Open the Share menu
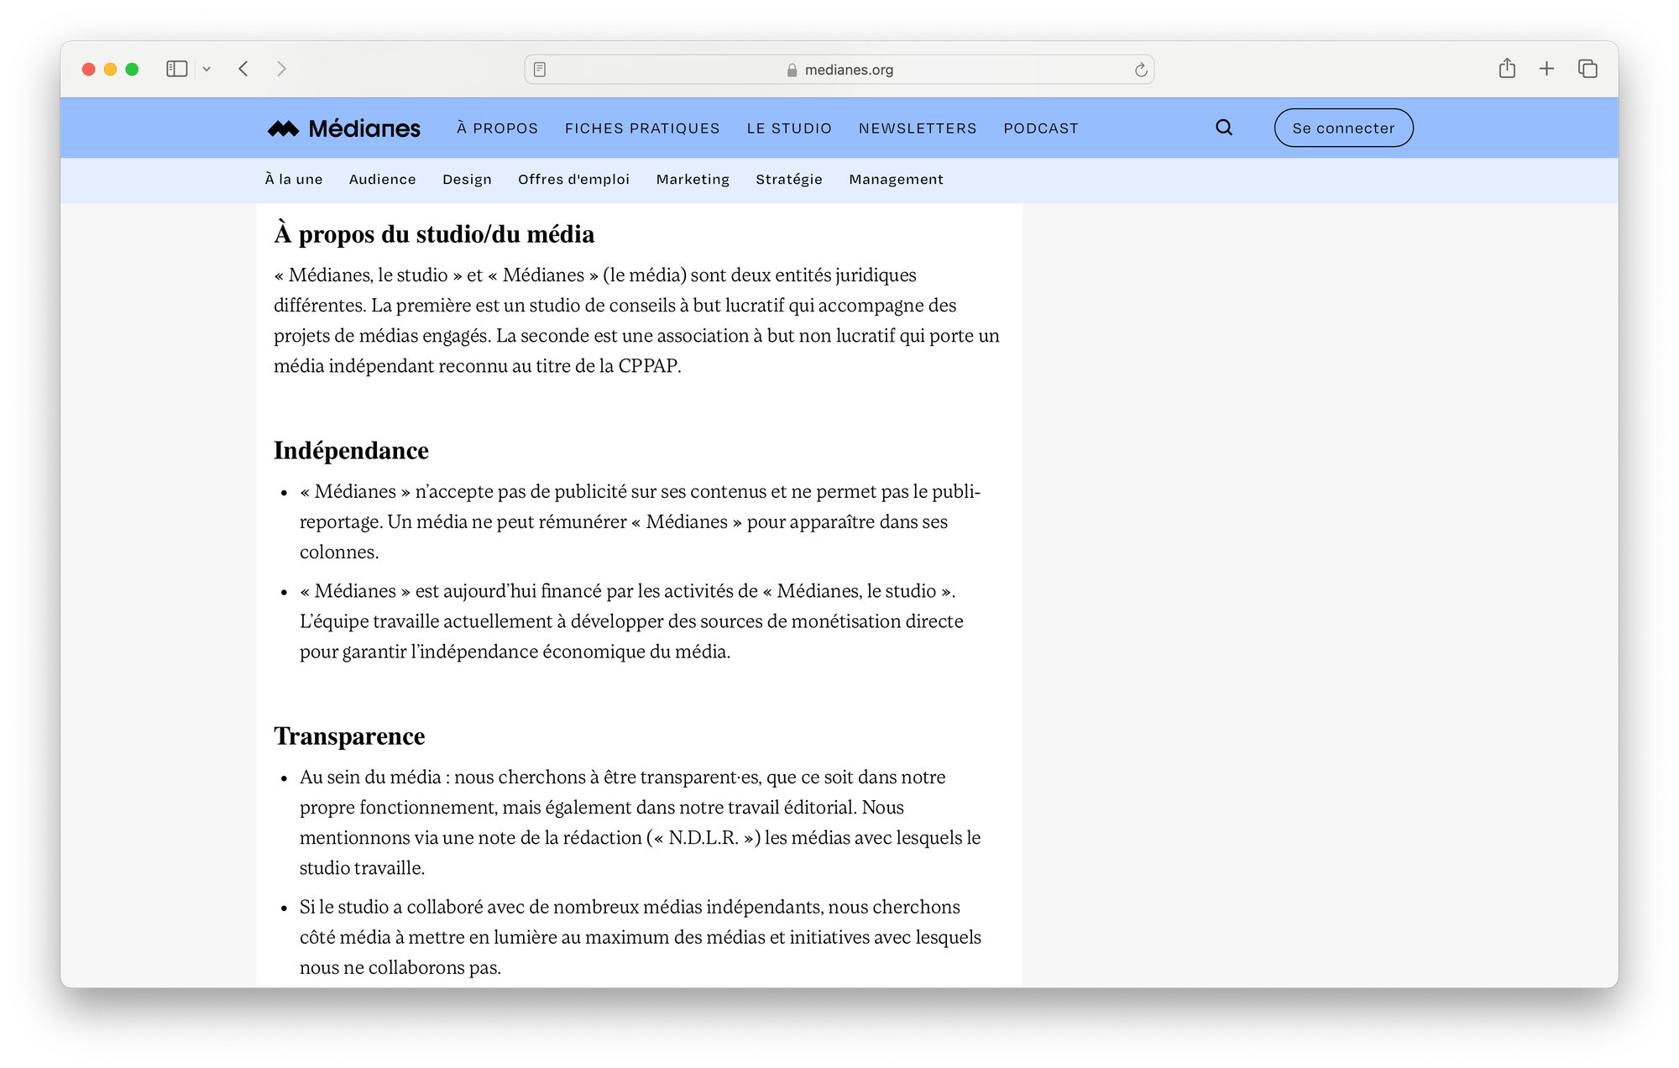This screenshot has height=1068, width=1679. [x=1507, y=69]
